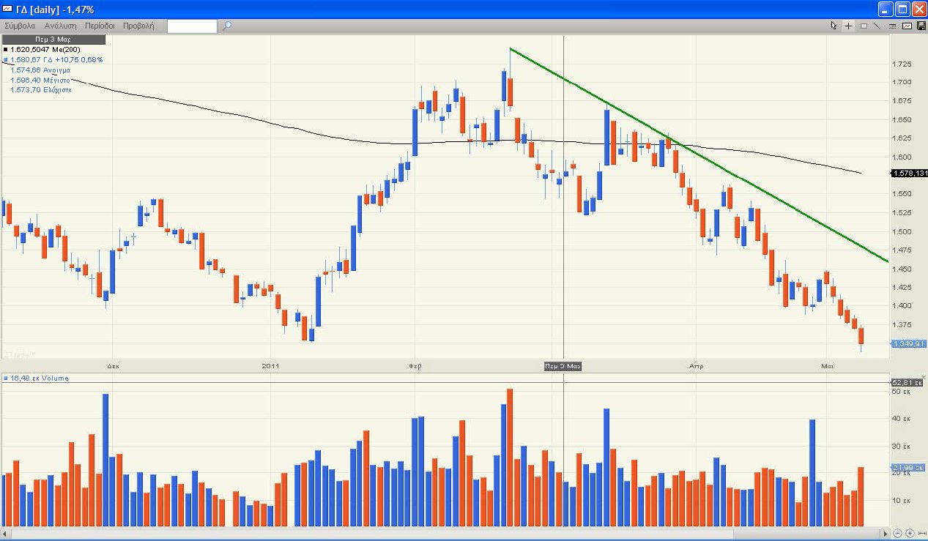This screenshot has height=541, width=928.
Task: Click the magnifier search icon
Action: 227,26
